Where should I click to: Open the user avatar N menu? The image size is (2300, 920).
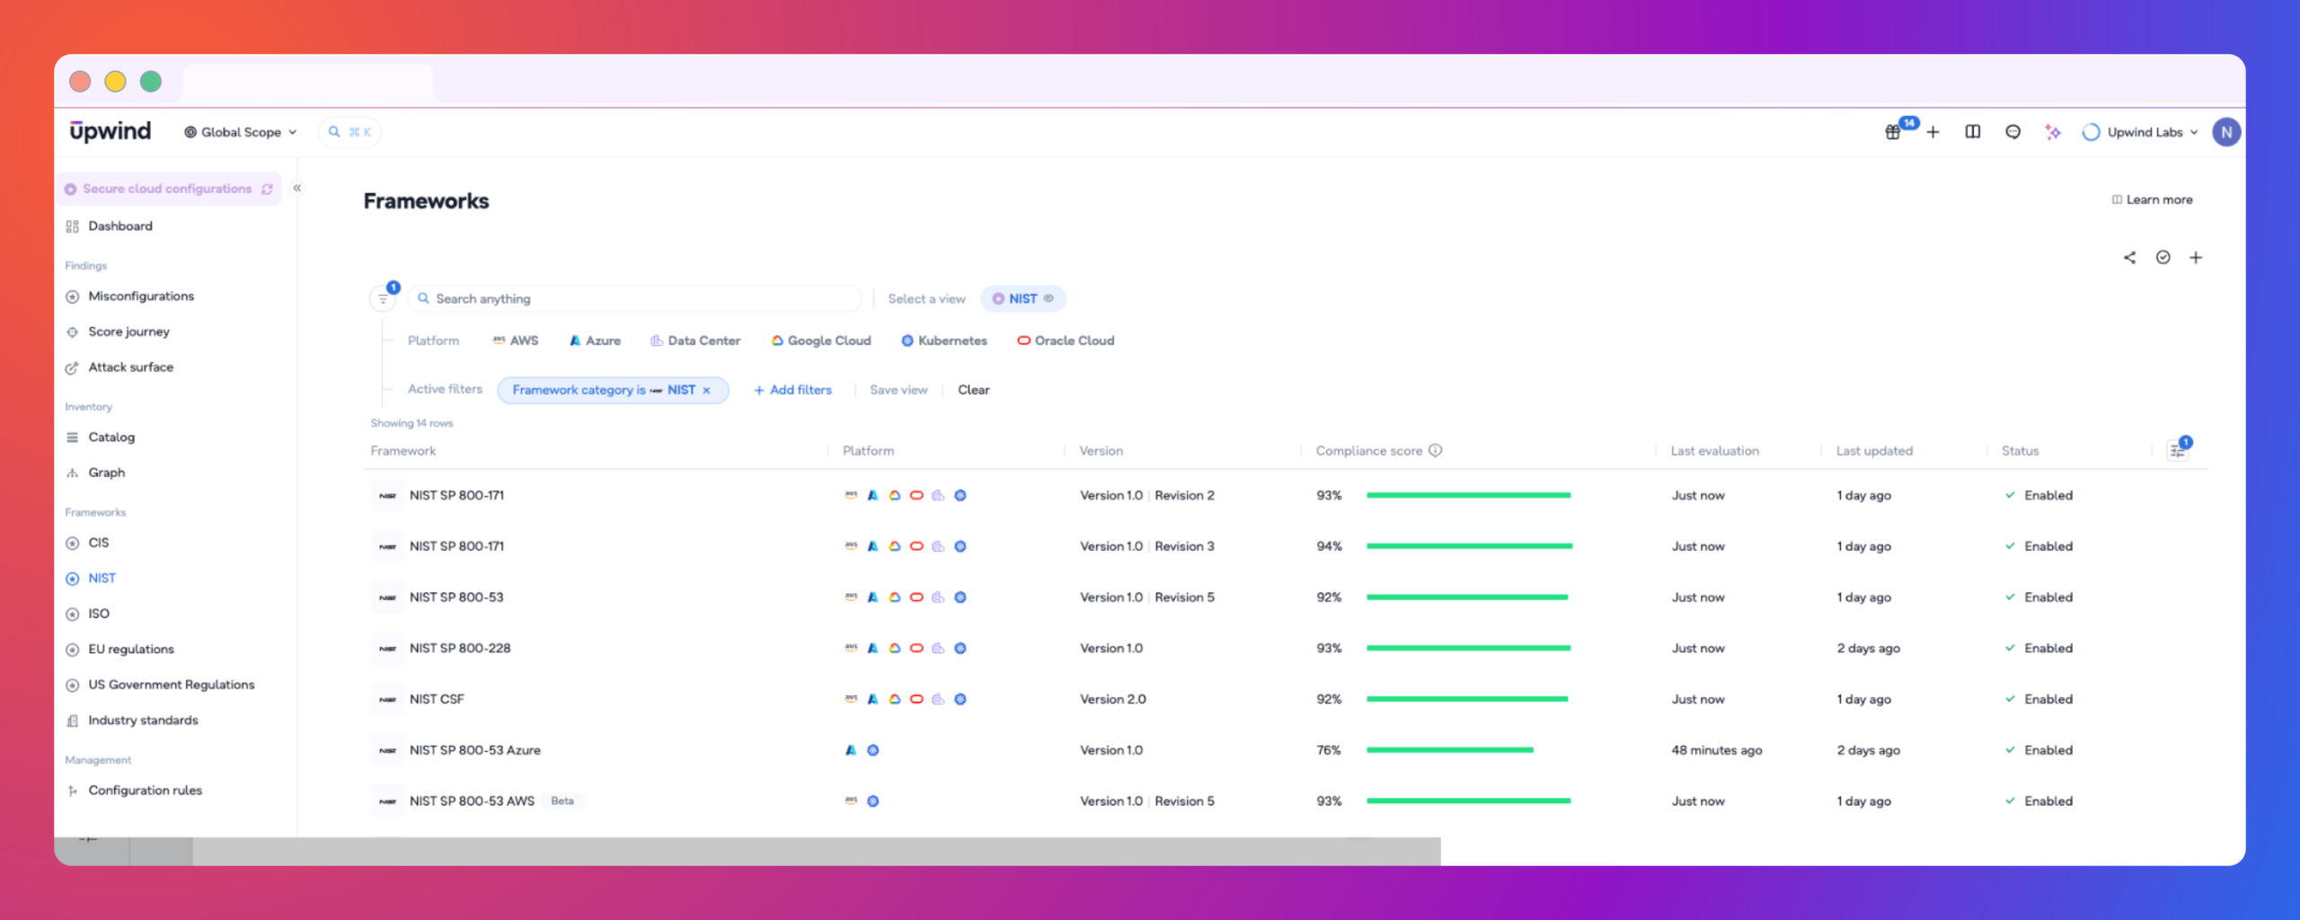tap(2226, 132)
